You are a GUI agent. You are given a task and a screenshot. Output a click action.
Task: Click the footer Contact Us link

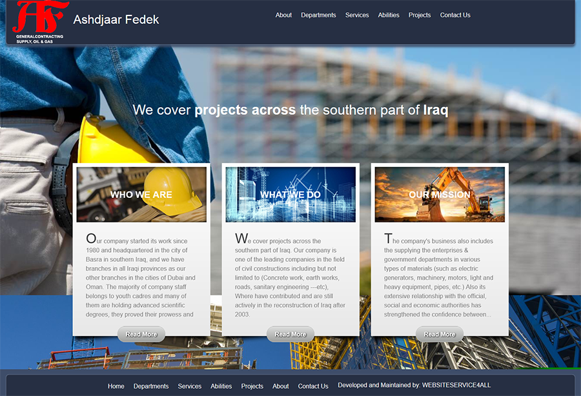tap(313, 386)
